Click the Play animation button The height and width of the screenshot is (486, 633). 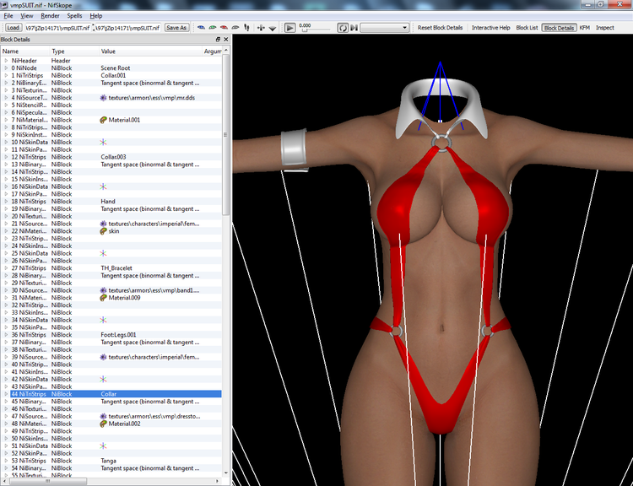(x=289, y=28)
